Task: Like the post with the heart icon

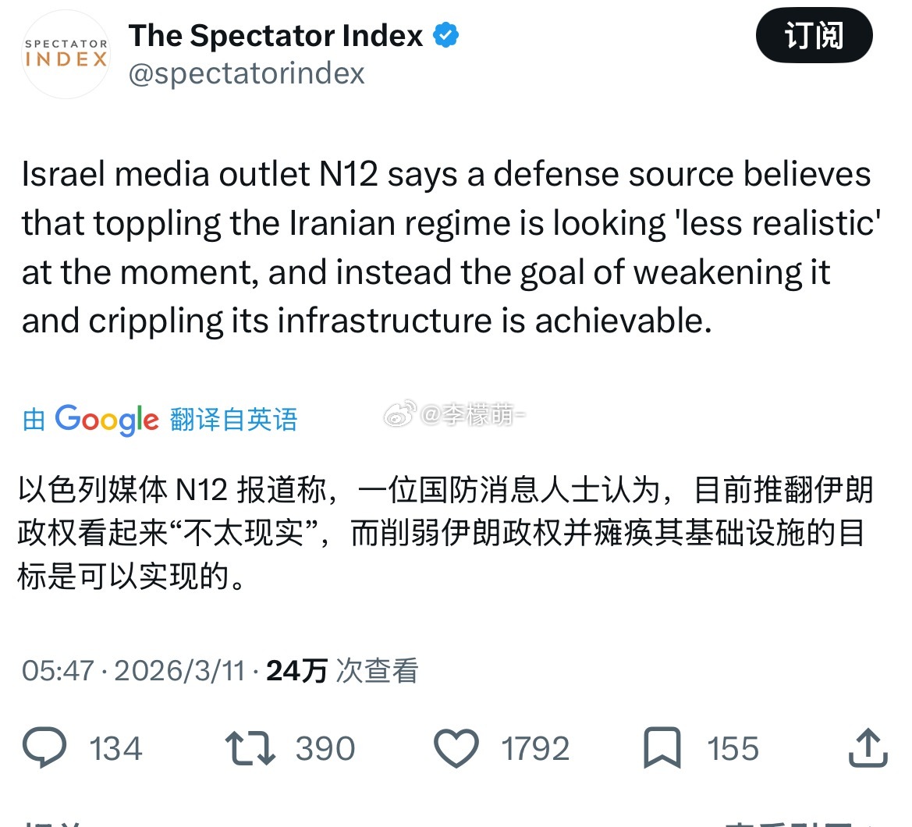Action: [456, 748]
